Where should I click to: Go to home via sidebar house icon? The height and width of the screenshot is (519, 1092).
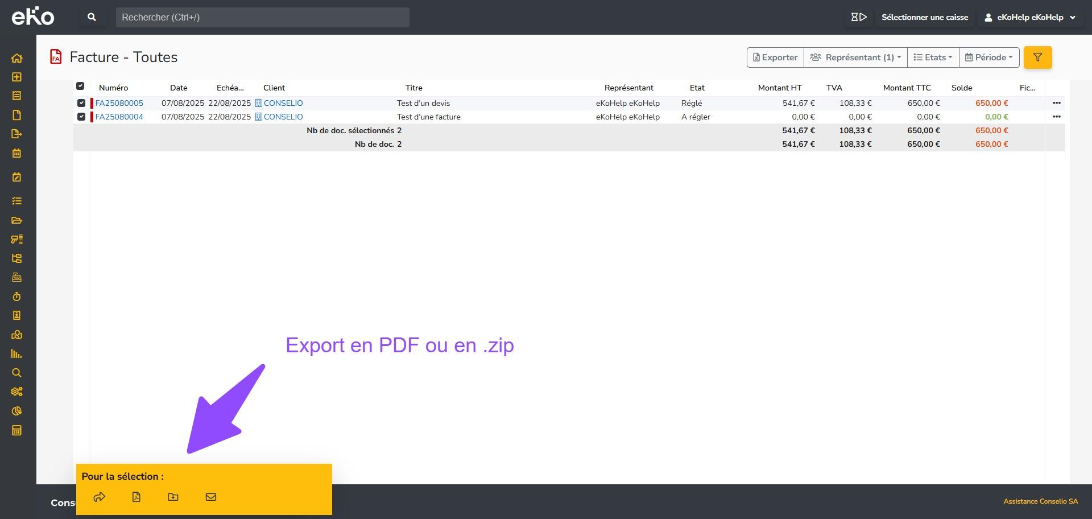tap(16, 58)
